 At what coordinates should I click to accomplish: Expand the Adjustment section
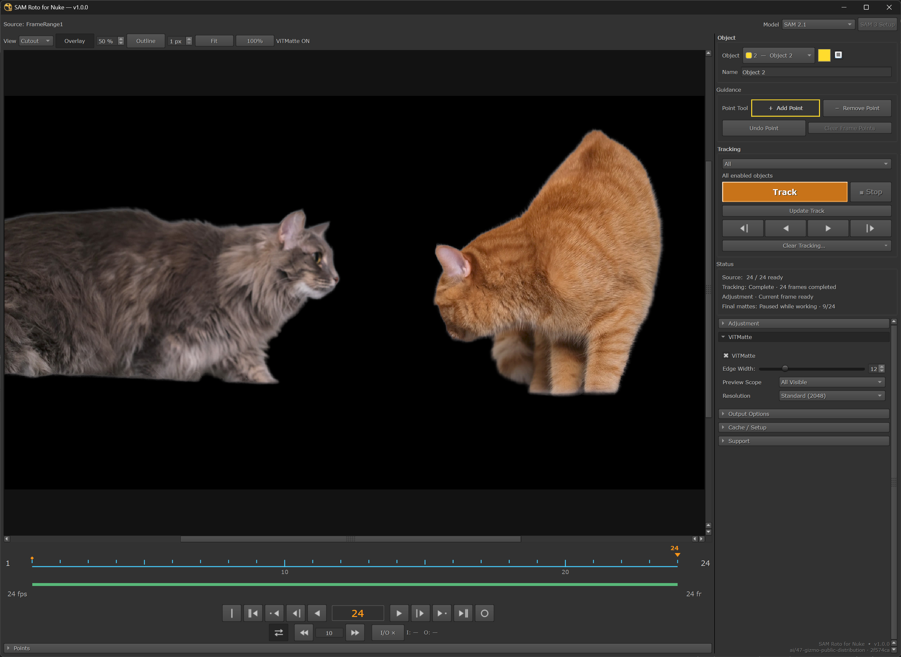click(804, 323)
